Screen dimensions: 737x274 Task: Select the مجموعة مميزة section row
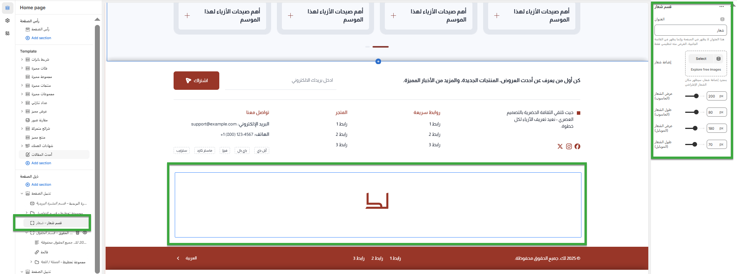tap(54, 77)
